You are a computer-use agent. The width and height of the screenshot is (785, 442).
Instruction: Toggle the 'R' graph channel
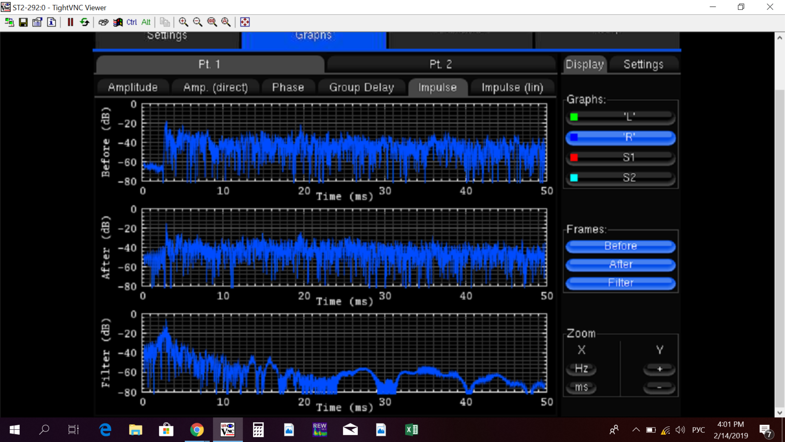(621, 138)
